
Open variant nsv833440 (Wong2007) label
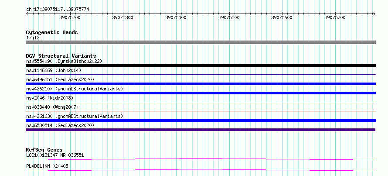point(52,107)
